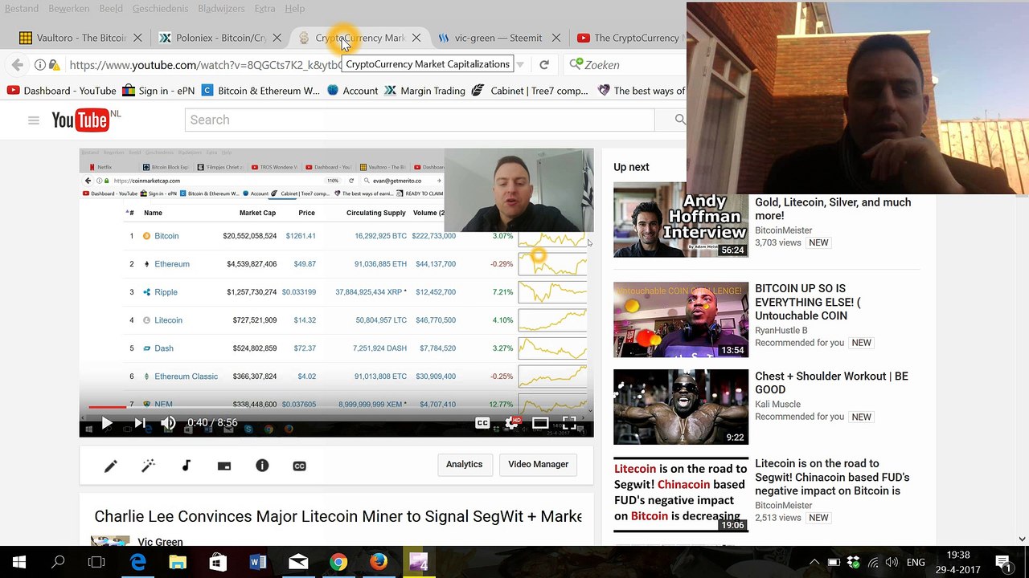The height and width of the screenshot is (578, 1029).
Task: Skip to the next video
Action: (x=140, y=423)
